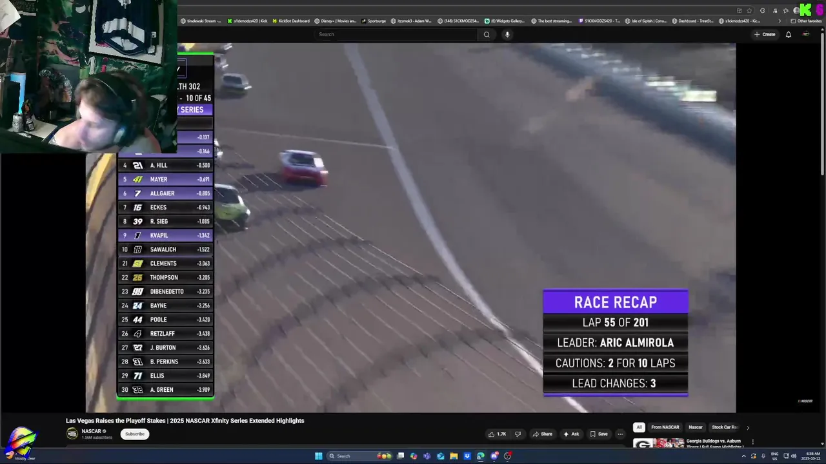The image size is (826, 464).
Task: Open the Windows Start menu
Action: tap(318, 456)
